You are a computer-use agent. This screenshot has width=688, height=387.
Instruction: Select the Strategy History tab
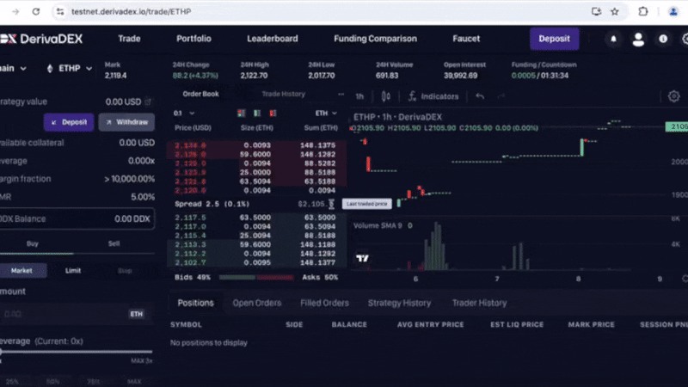pyautogui.click(x=399, y=303)
